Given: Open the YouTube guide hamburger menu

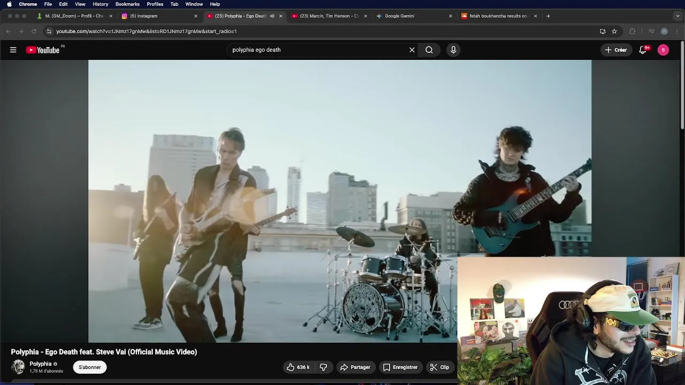Looking at the screenshot, I should 13,50.
